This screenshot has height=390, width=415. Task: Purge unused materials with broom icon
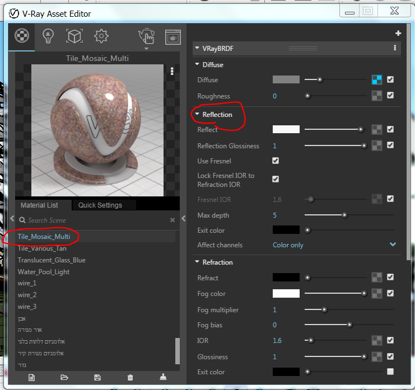(163, 377)
